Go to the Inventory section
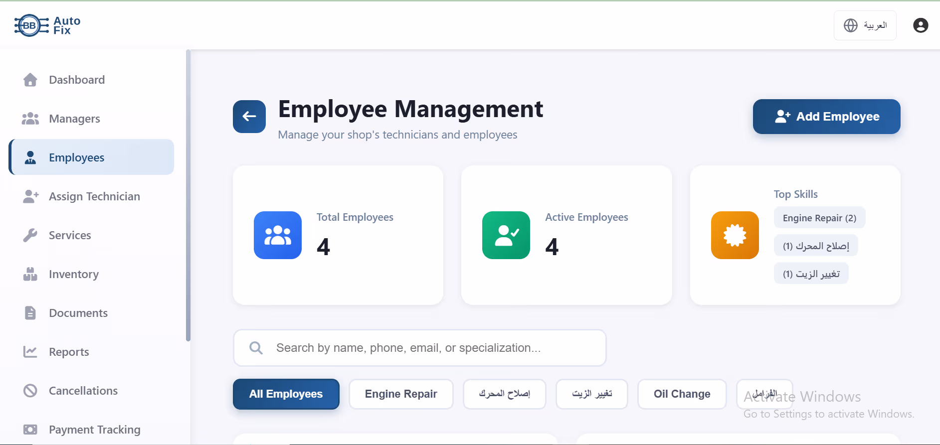This screenshot has width=940, height=445. [91, 274]
